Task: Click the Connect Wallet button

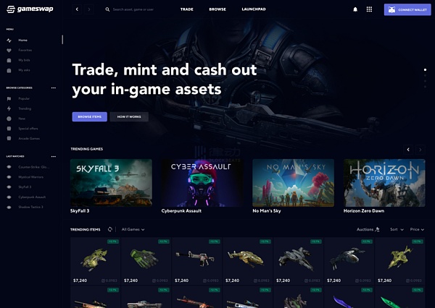Action: pyautogui.click(x=407, y=9)
